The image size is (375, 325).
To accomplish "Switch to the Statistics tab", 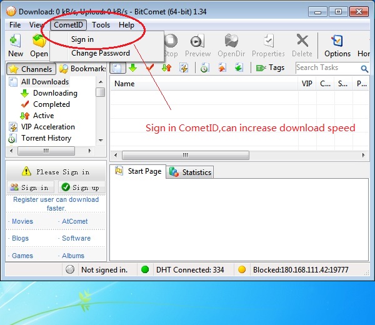I will pos(191,172).
